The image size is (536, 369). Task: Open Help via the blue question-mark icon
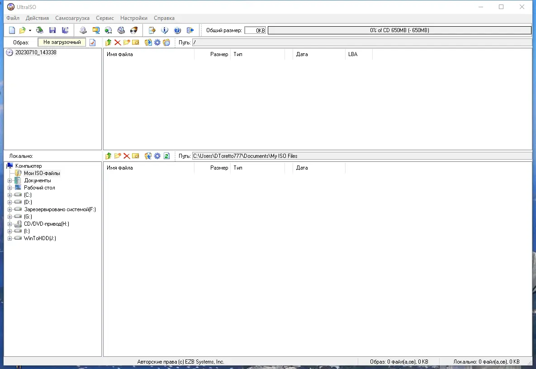[177, 30]
